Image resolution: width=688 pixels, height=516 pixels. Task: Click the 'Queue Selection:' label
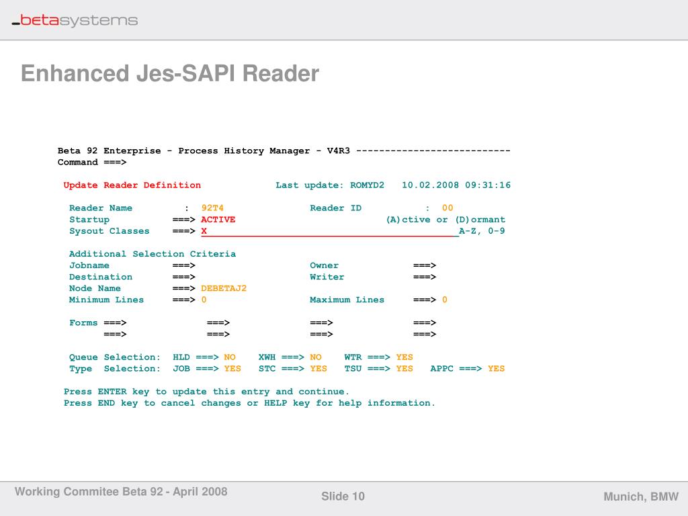(x=114, y=357)
